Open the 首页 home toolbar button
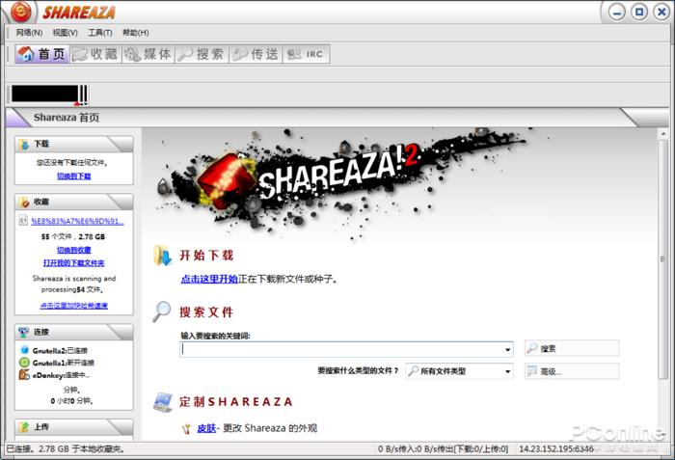The image size is (675, 460). [x=42, y=55]
